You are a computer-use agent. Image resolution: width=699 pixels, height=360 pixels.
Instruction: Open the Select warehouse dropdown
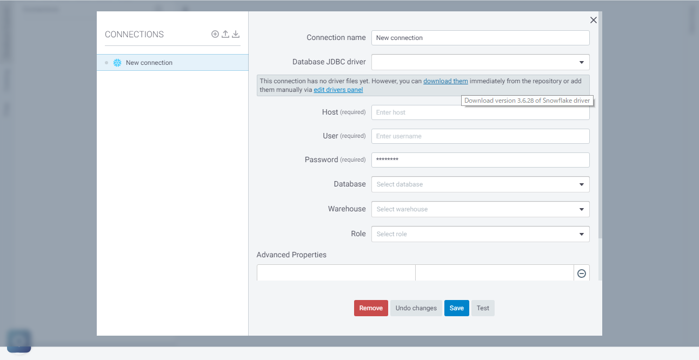point(582,209)
